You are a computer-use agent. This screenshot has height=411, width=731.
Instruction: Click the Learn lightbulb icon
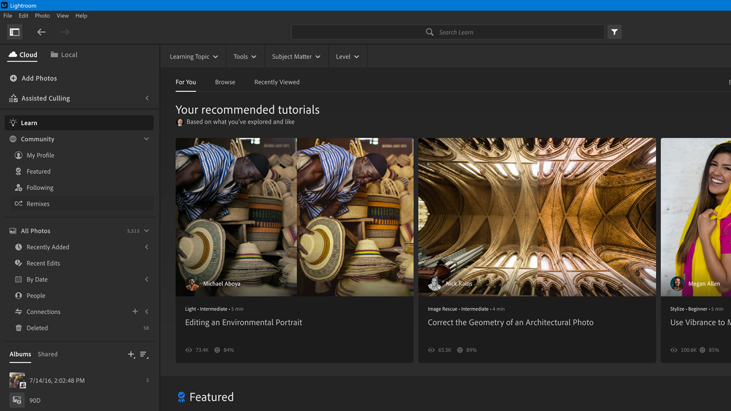click(13, 123)
